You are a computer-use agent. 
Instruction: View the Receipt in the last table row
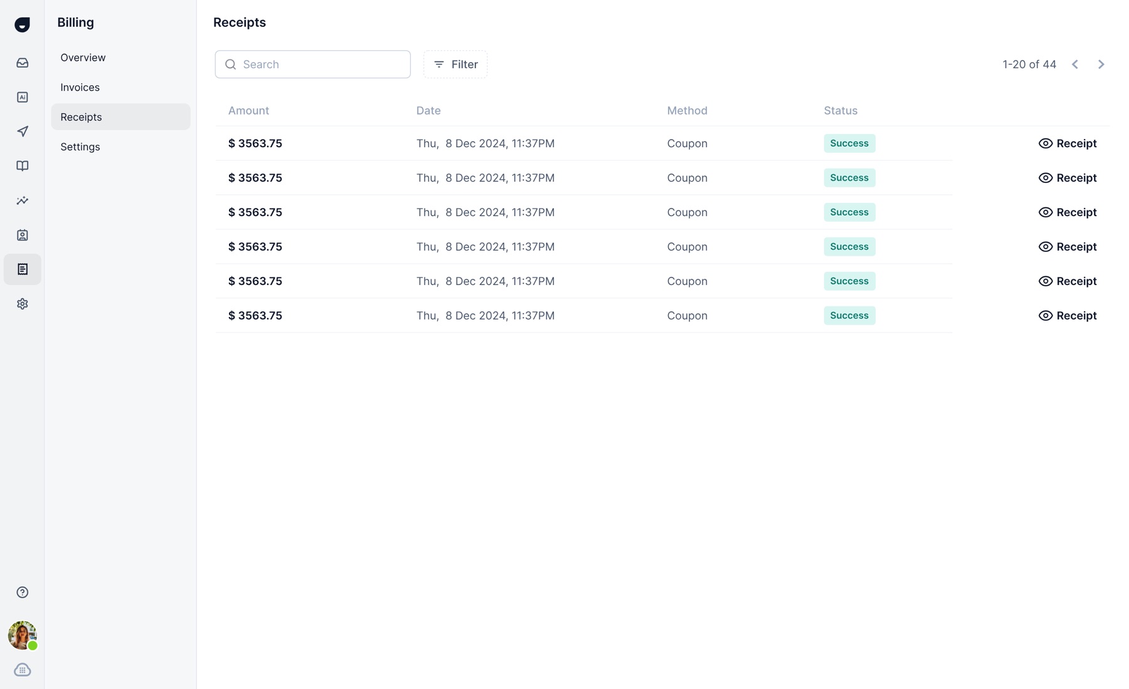1068,316
